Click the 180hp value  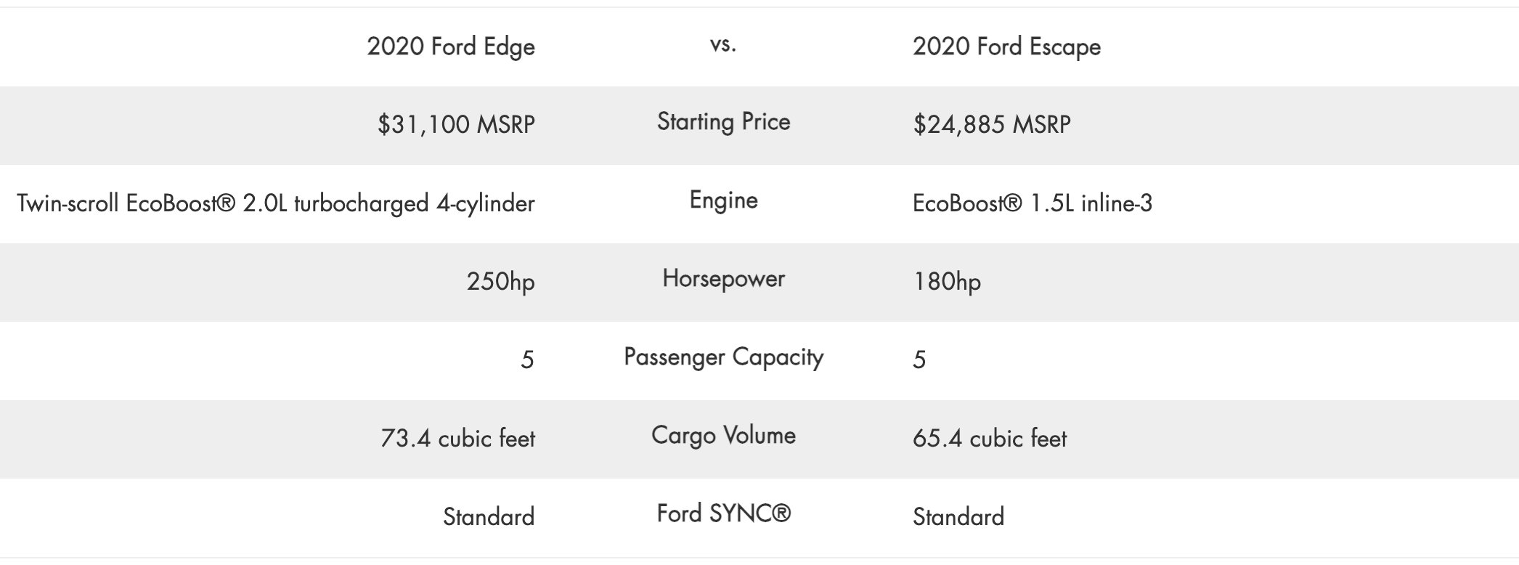pyautogui.click(x=947, y=282)
